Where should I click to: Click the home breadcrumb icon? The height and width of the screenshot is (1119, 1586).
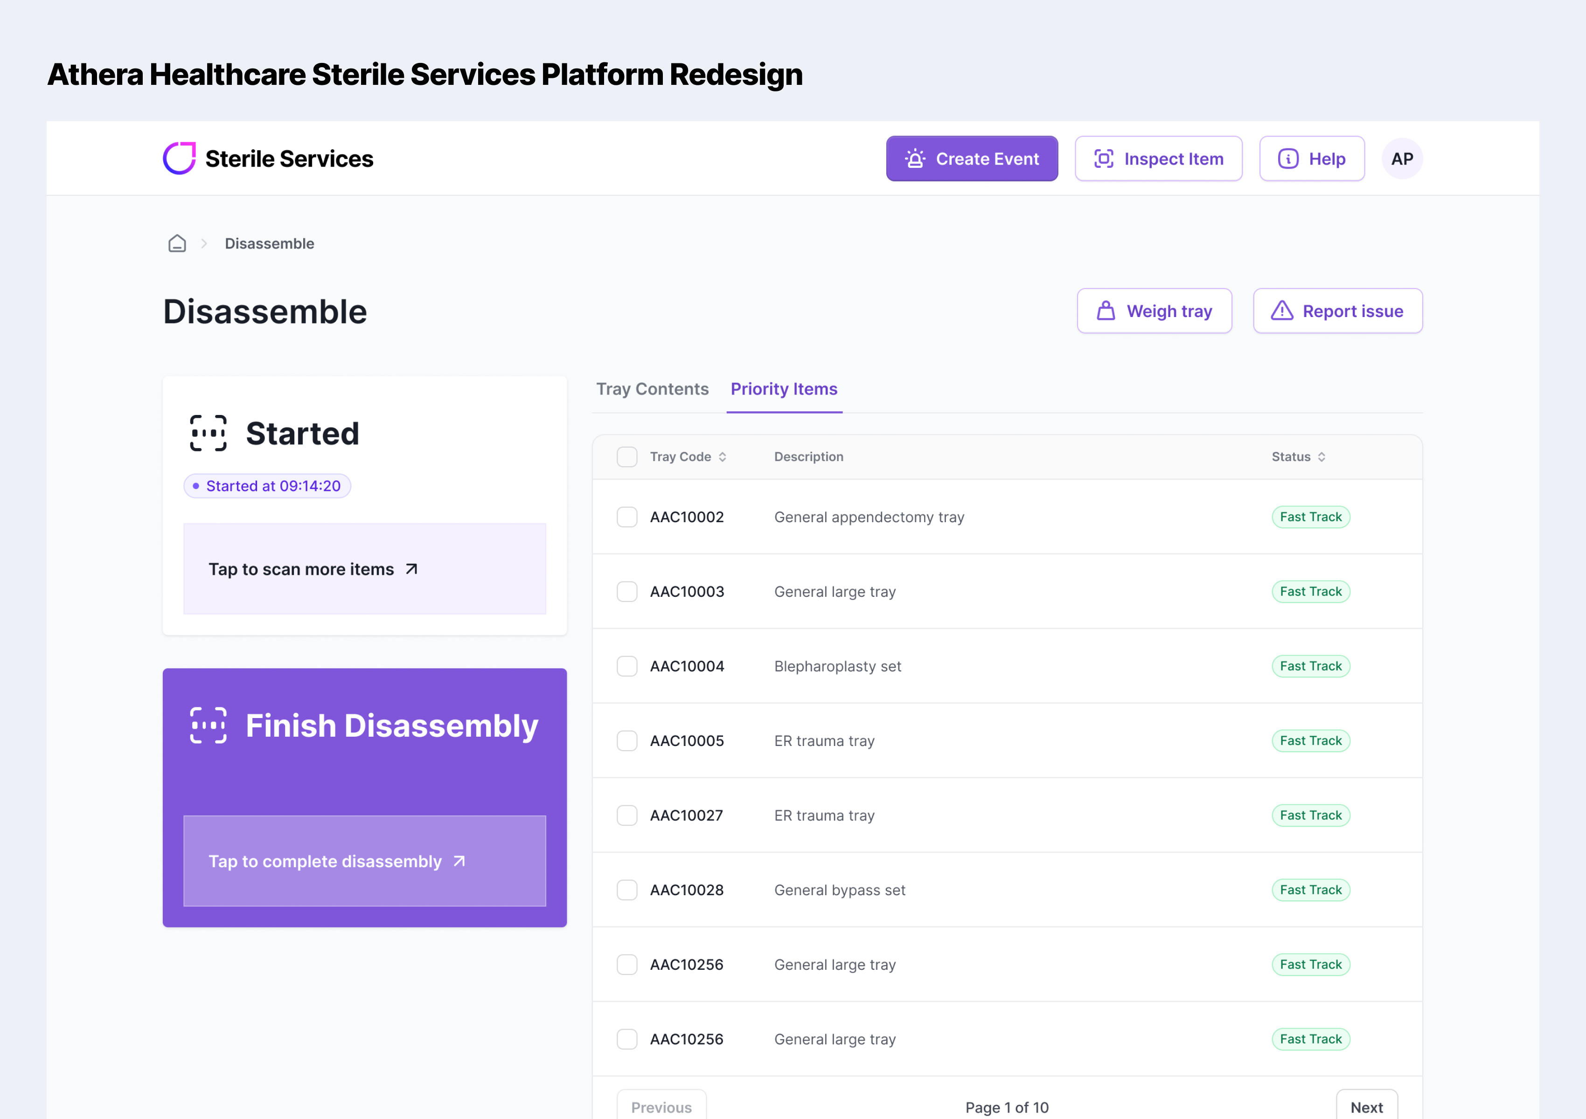click(x=177, y=243)
